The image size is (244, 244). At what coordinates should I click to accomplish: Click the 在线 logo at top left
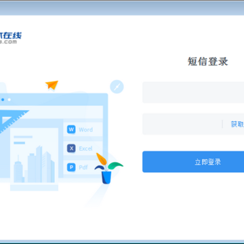pyautogui.click(x=11, y=37)
